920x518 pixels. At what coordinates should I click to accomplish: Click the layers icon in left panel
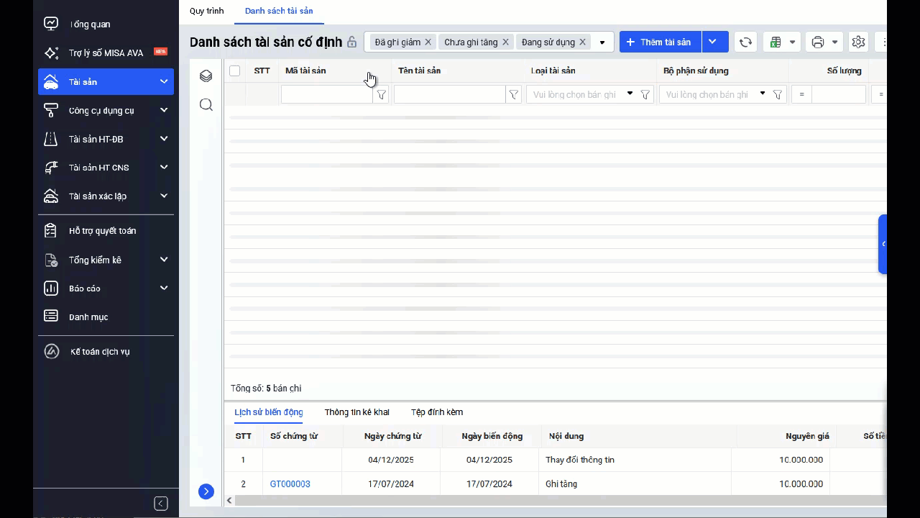(206, 76)
